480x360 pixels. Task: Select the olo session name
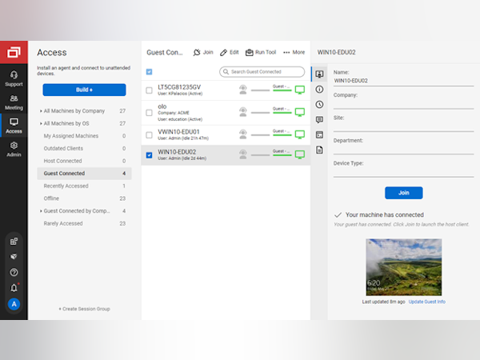click(162, 106)
